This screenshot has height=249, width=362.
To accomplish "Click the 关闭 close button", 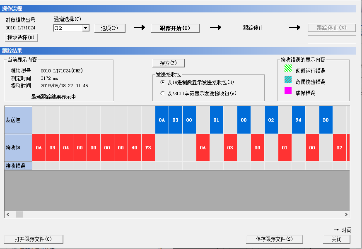I will pyautogui.click(x=337, y=239).
